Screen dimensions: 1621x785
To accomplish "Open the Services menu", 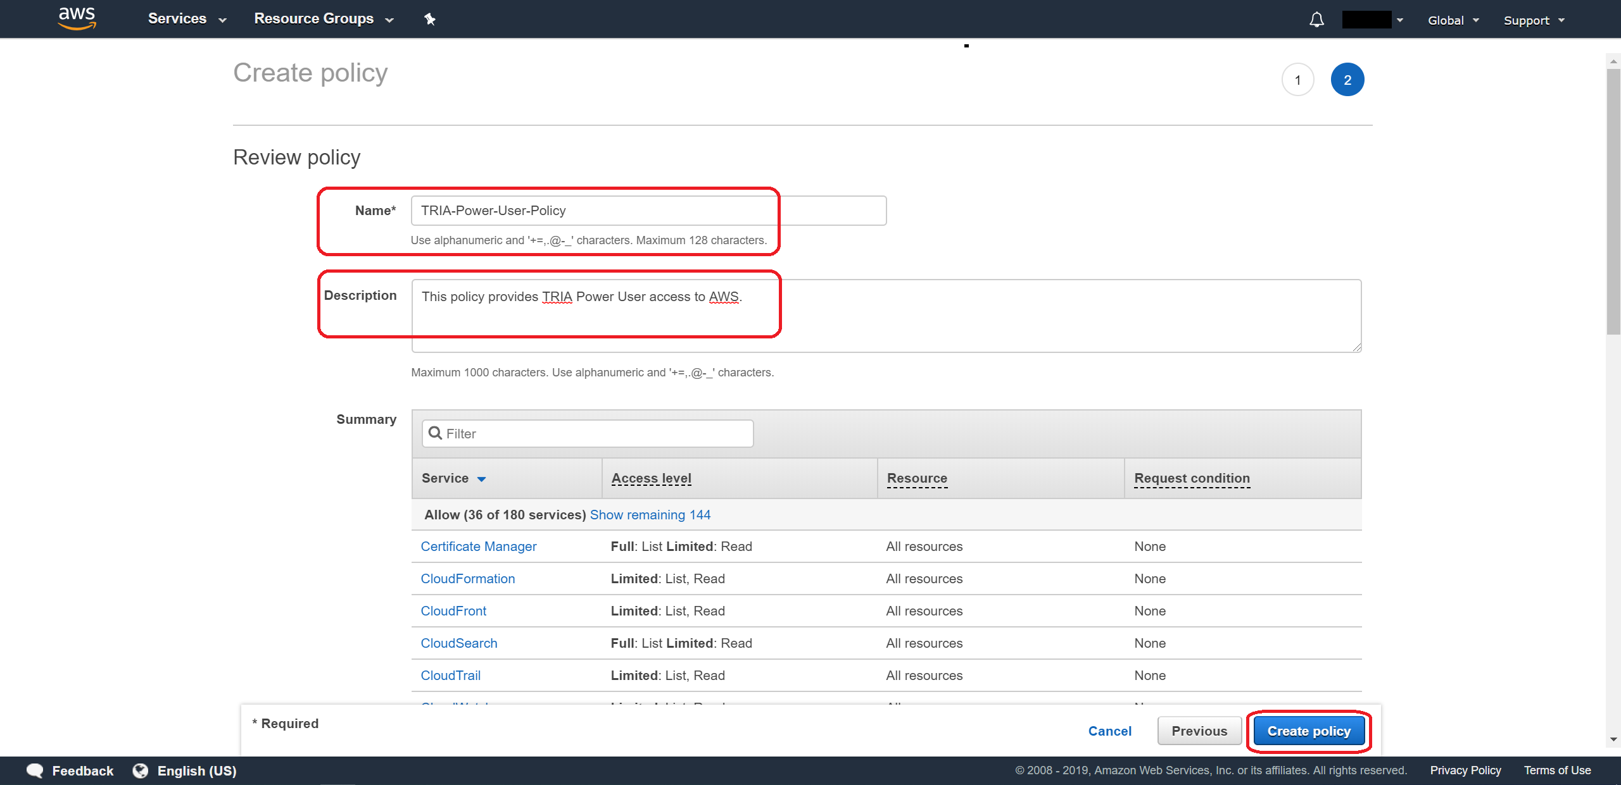I will pyautogui.click(x=187, y=19).
